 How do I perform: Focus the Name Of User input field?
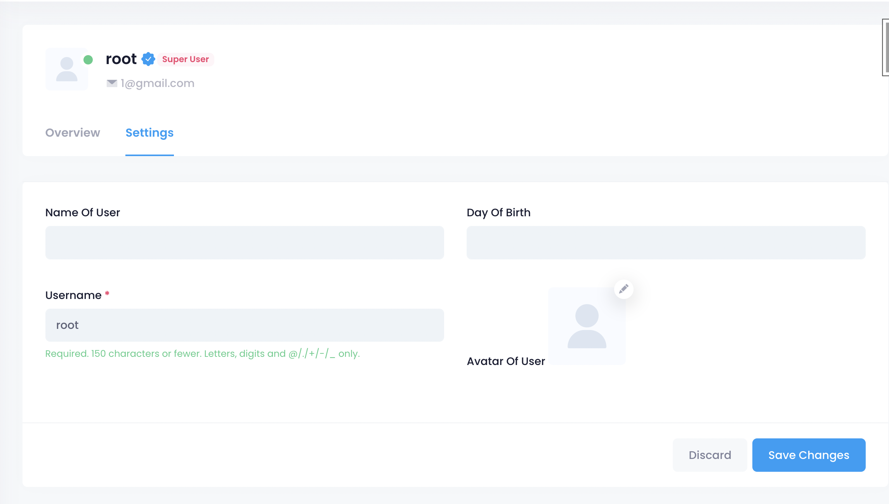pyautogui.click(x=245, y=243)
